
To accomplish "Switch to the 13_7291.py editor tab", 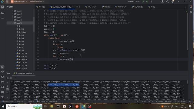I will tap(137, 7).
